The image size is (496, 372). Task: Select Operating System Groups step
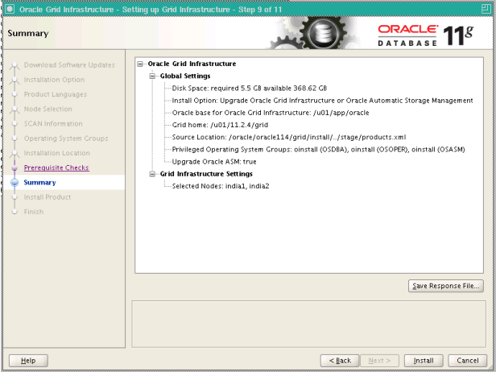tap(66, 138)
